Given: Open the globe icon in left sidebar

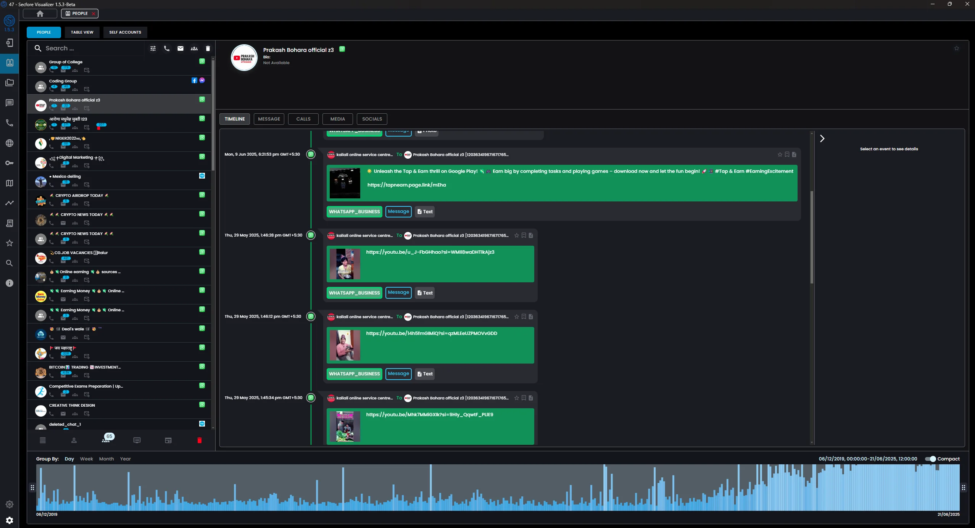Looking at the screenshot, I should point(10,143).
